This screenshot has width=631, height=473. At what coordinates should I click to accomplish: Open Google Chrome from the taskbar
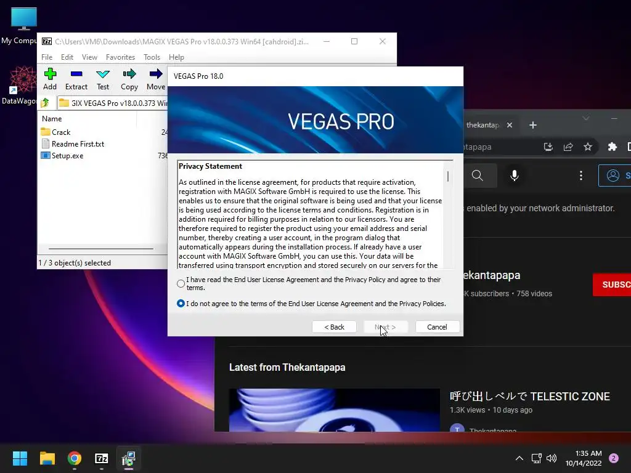pos(75,458)
